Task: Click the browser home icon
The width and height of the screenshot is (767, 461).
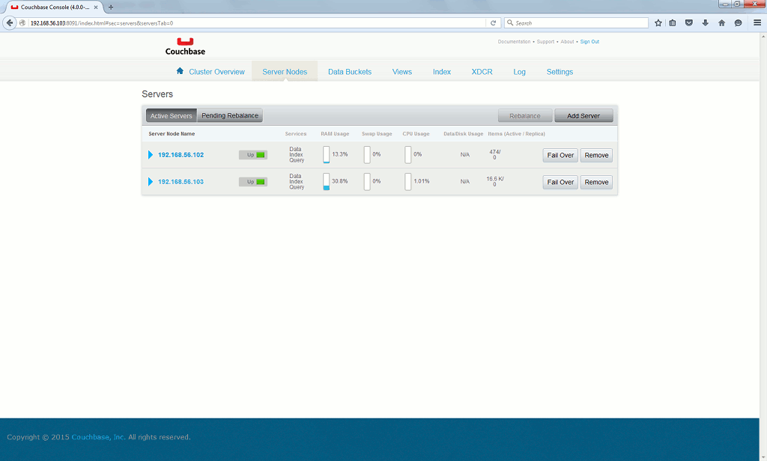Action: pyautogui.click(x=721, y=23)
